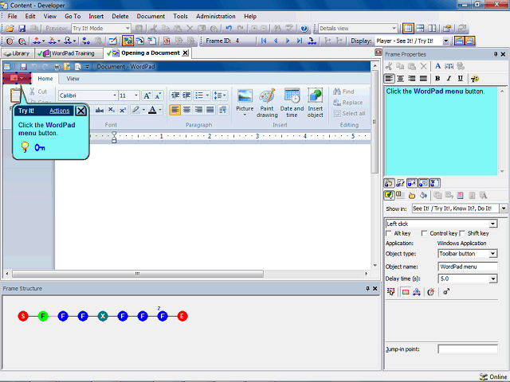Image resolution: width=510 pixels, height=382 pixels.
Task: Click the ruler indent marker
Action: point(114,137)
